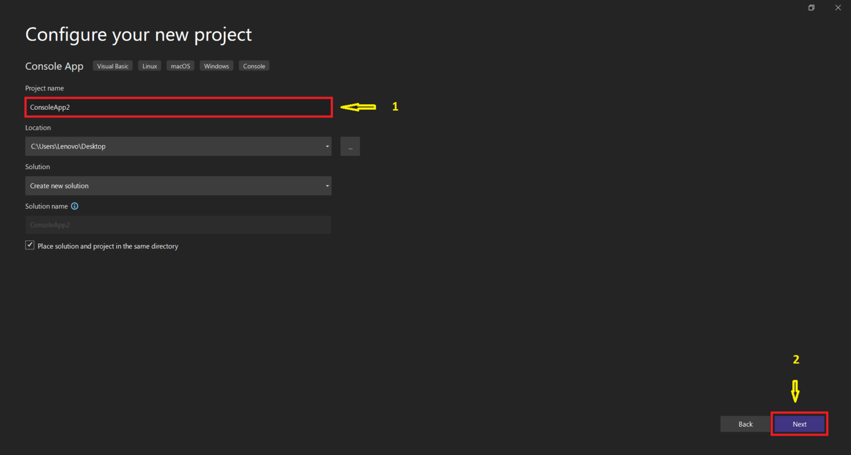Click the Back button
Screen dimensions: 851x455
[745, 423]
